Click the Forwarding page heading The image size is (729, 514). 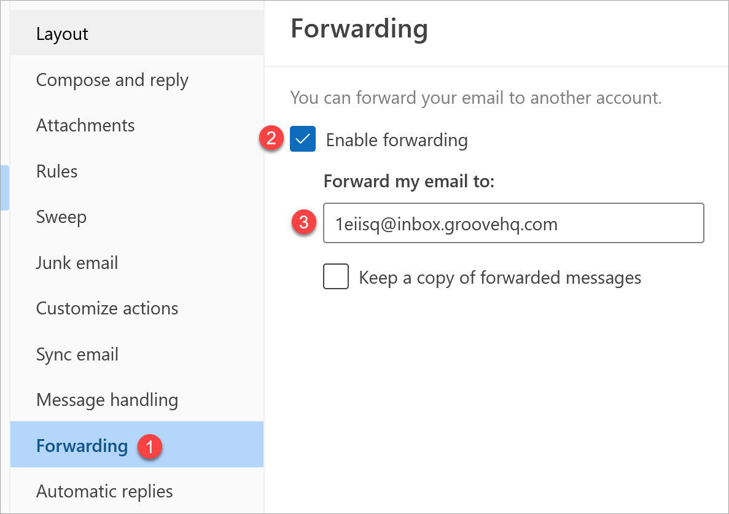point(359,29)
